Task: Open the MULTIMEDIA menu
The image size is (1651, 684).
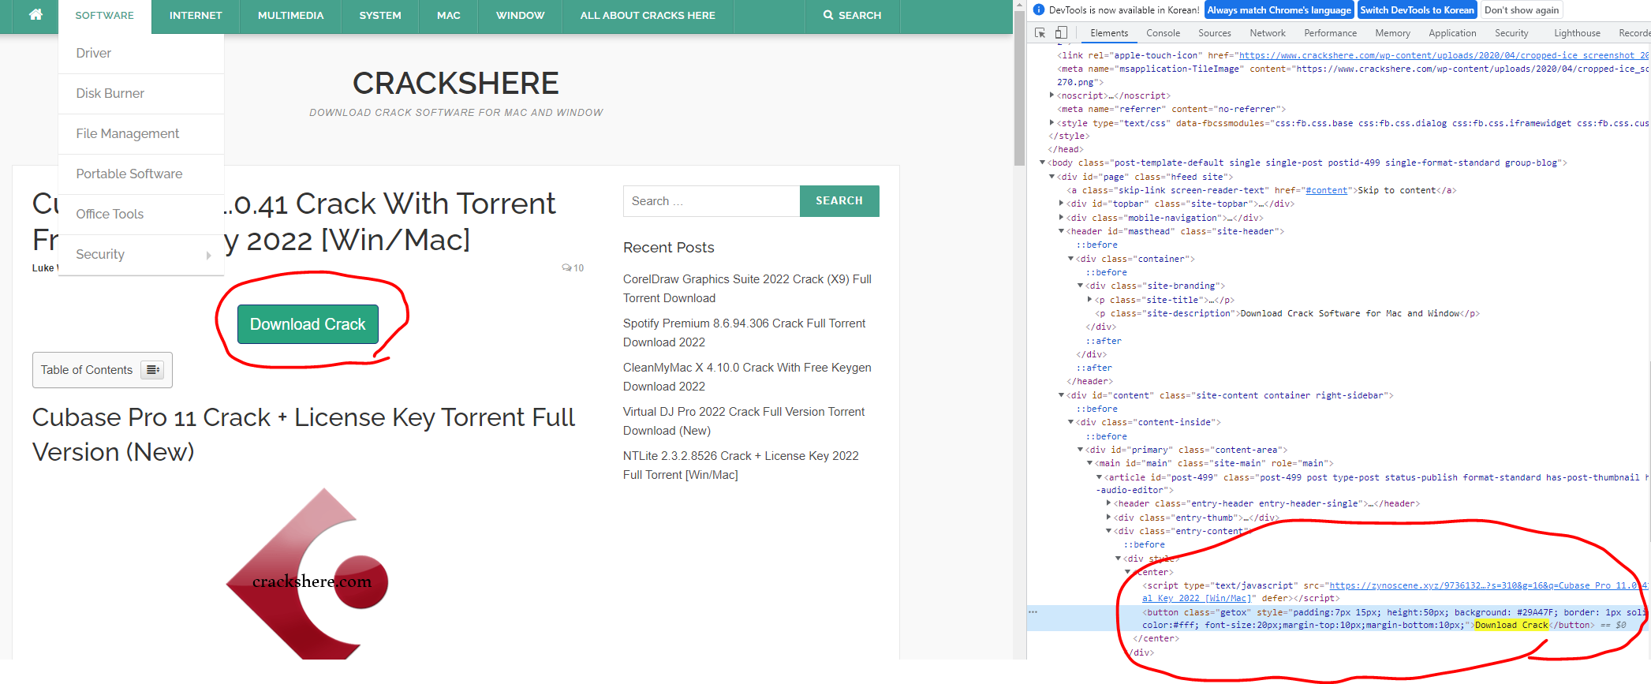Action: tap(291, 16)
